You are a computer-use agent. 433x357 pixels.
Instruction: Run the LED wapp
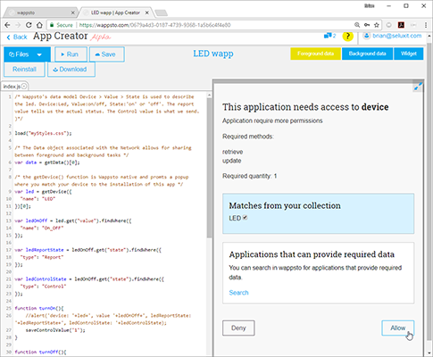coord(71,54)
